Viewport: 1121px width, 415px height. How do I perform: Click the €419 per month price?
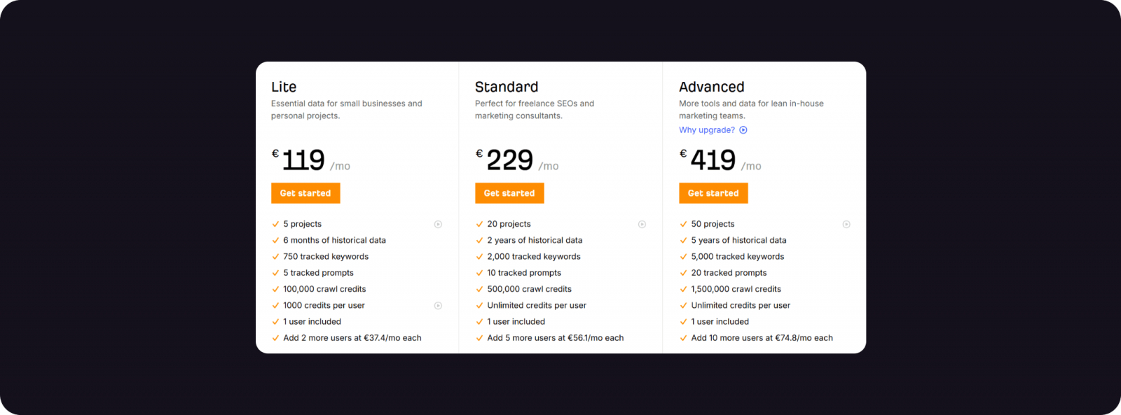click(x=713, y=160)
